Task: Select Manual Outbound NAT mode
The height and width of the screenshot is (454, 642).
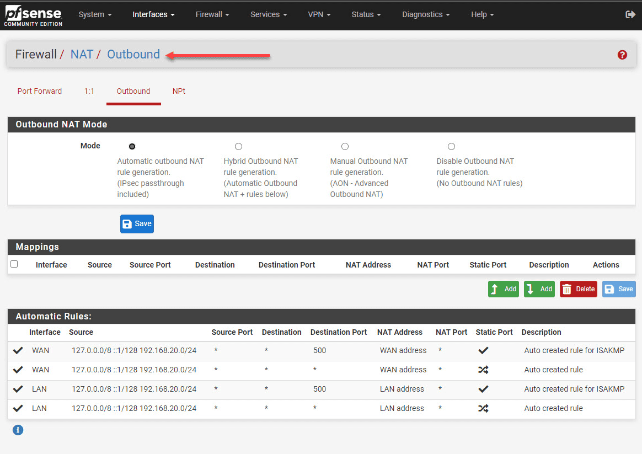Action: pos(345,147)
